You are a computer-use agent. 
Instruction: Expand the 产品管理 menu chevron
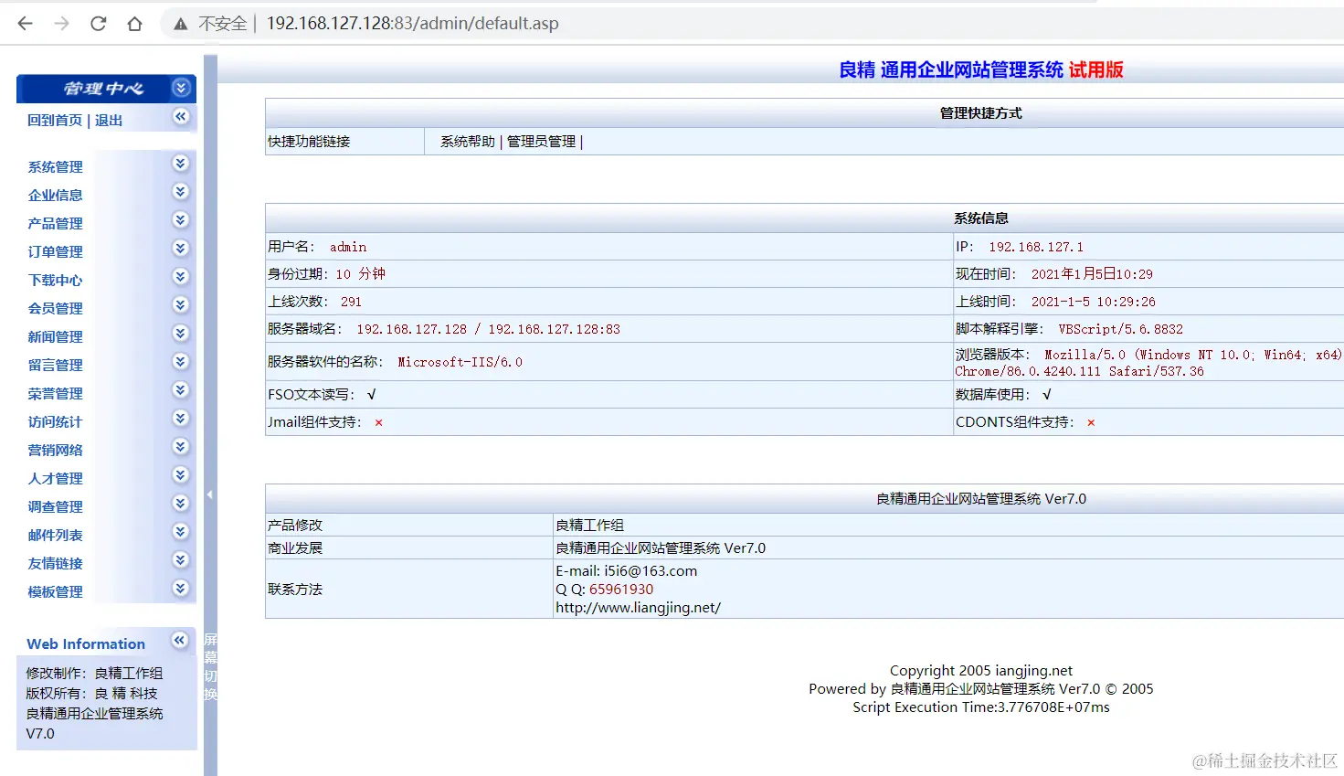click(181, 219)
